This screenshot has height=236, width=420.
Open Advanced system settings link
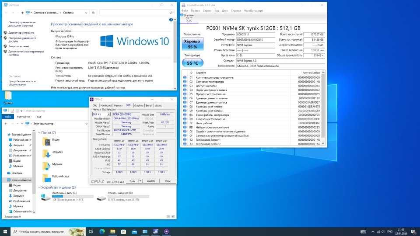pyautogui.click(x=26, y=53)
